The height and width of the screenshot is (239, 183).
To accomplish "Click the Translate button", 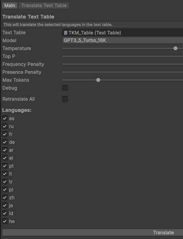I will (x=93, y=233).
